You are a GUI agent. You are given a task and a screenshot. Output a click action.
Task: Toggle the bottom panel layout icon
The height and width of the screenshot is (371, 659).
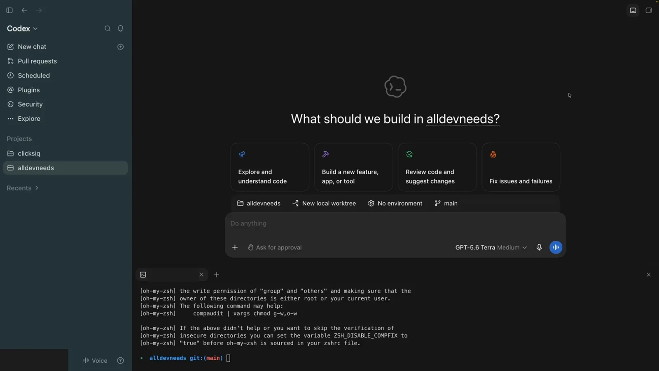[633, 10]
